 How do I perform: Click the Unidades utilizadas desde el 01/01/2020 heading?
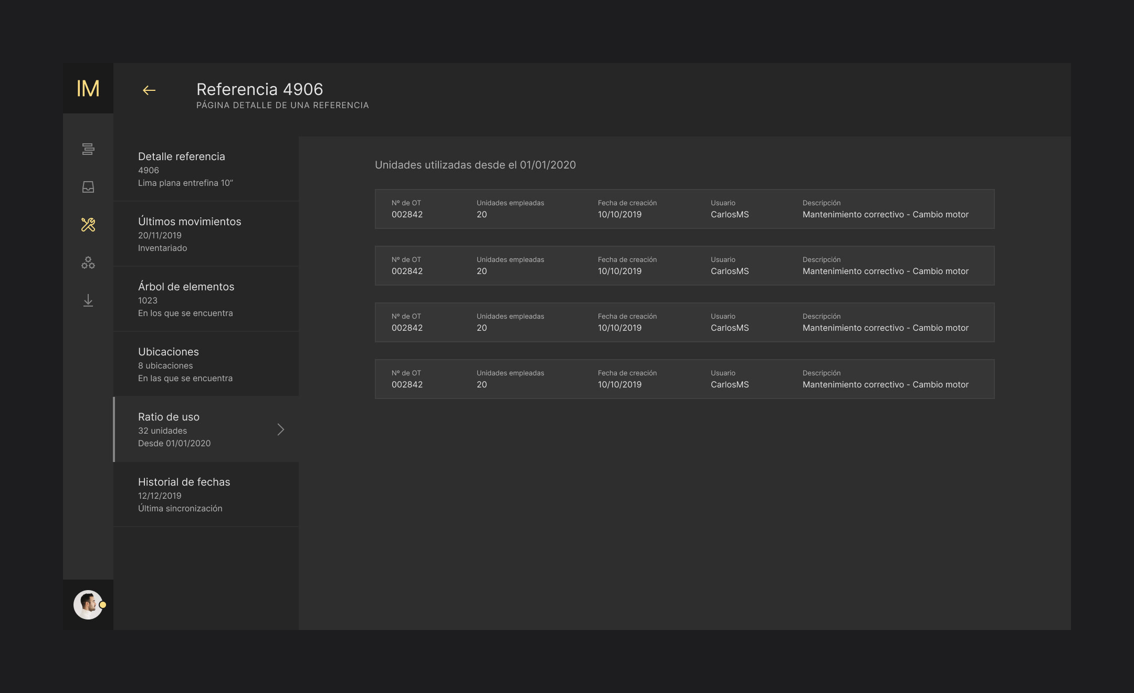pyautogui.click(x=475, y=165)
